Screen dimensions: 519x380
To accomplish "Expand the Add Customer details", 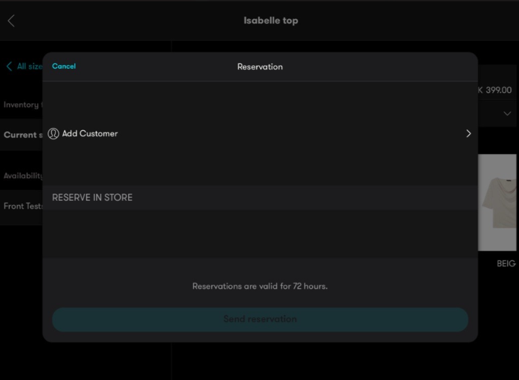I will coord(260,133).
